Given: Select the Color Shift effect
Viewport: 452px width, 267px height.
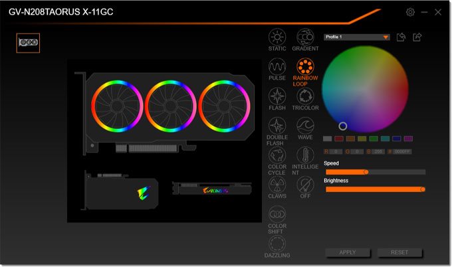Looking at the screenshot, I should pos(277,215).
